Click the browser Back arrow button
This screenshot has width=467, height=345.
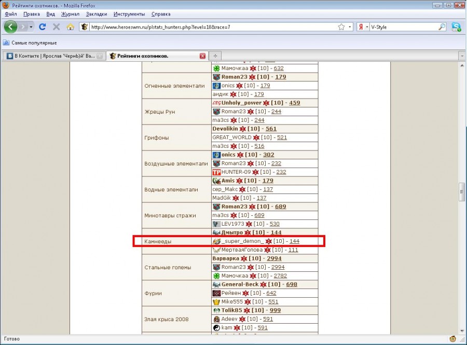[x=10, y=26]
